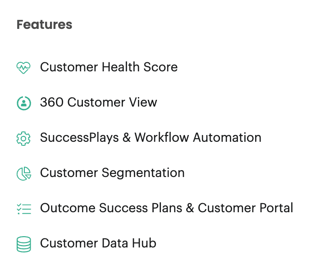Viewport: 330px width, 261px height.
Task: Select the word SuccessPlays in the list
Action: click(x=79, y=138)
